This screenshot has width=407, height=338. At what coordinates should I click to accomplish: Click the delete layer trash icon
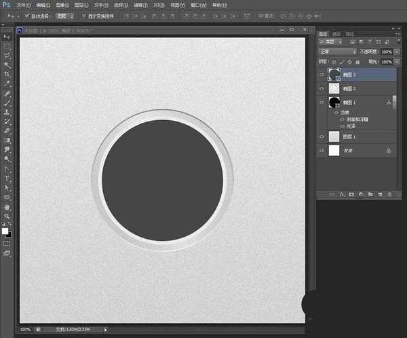coord(390,194)
